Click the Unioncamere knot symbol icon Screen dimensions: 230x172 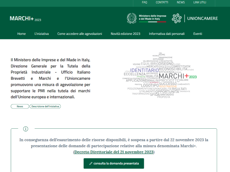[177, 18]
